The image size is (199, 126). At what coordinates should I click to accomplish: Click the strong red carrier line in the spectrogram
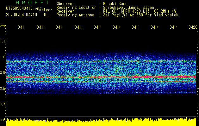[x=101, y=77]
